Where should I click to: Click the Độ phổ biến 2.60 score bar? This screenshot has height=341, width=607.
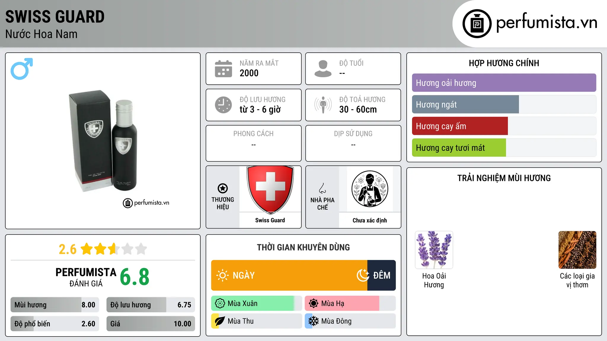tap(55, 324)
